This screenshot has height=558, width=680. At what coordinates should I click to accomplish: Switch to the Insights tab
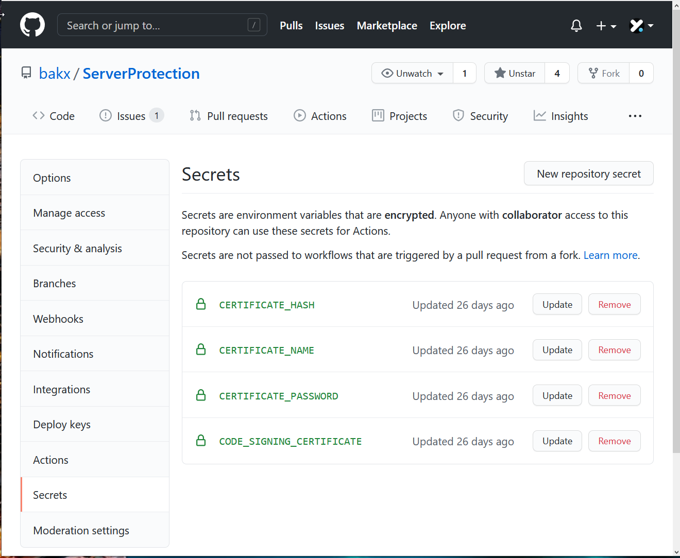561,116
